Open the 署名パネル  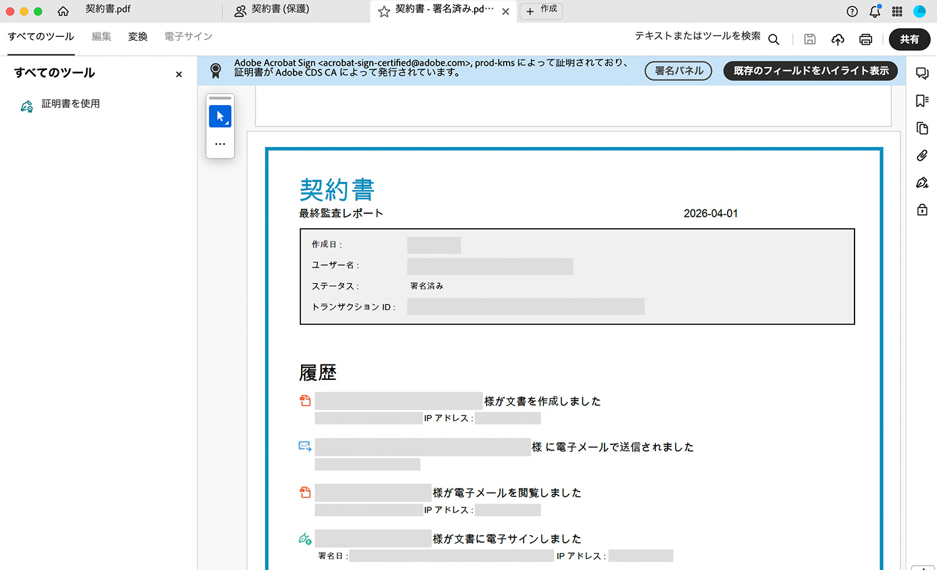click(x=678, y=71)
